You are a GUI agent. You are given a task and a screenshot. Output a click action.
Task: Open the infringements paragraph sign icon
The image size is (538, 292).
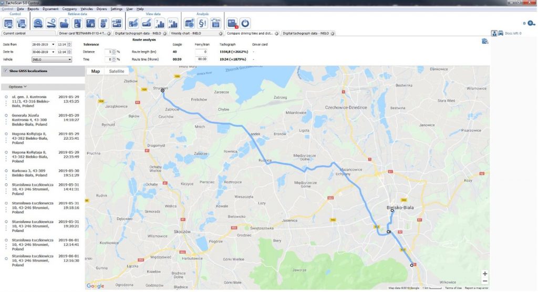202,23
